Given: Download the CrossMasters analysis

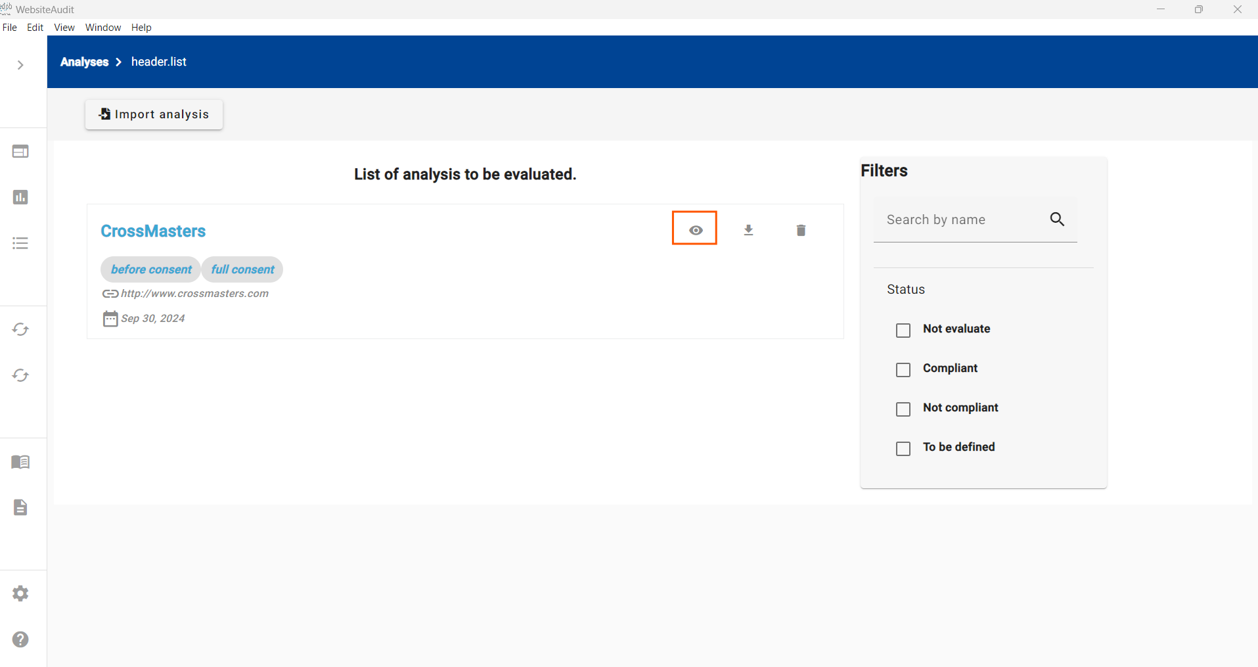Looking at the screenshot, I should pyautogui.click(x=748, y=230).
